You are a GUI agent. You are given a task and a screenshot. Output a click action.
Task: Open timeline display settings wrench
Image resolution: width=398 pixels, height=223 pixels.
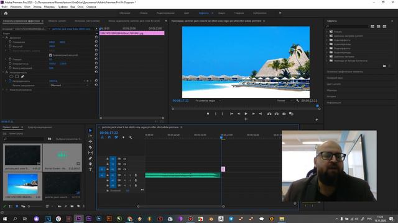131,138
